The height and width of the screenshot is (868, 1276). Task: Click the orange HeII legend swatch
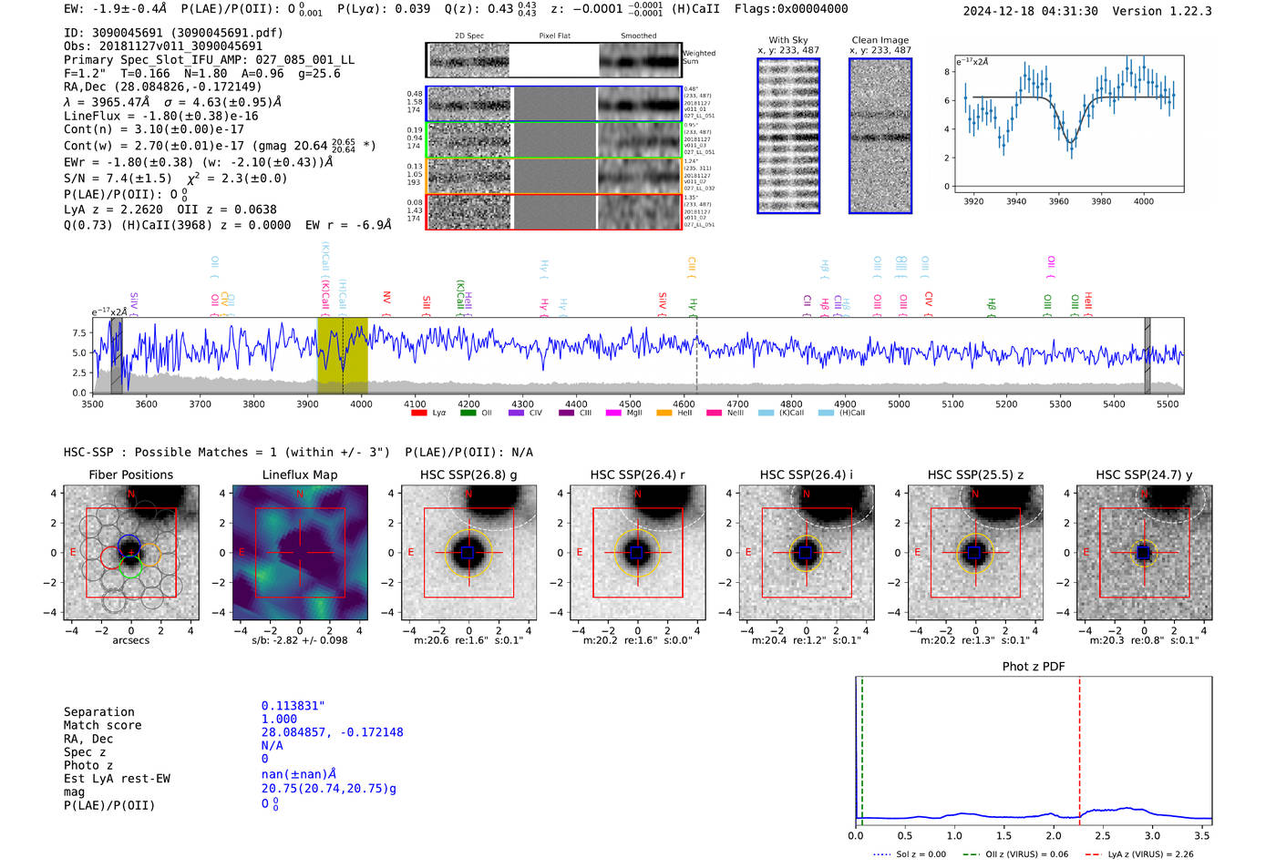point(664,413)
